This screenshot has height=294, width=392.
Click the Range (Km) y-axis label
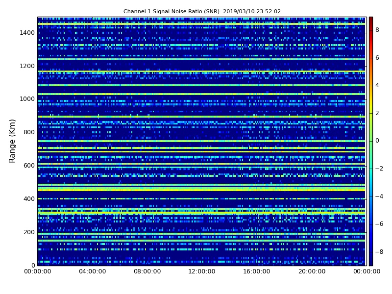[x=12, y=141]
